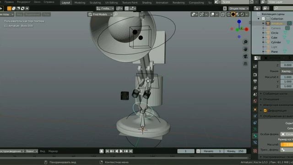The height and width of the screenshot is (165, 293).
Task: Click the pan hand viewport icon
Action: pos(245,49)
